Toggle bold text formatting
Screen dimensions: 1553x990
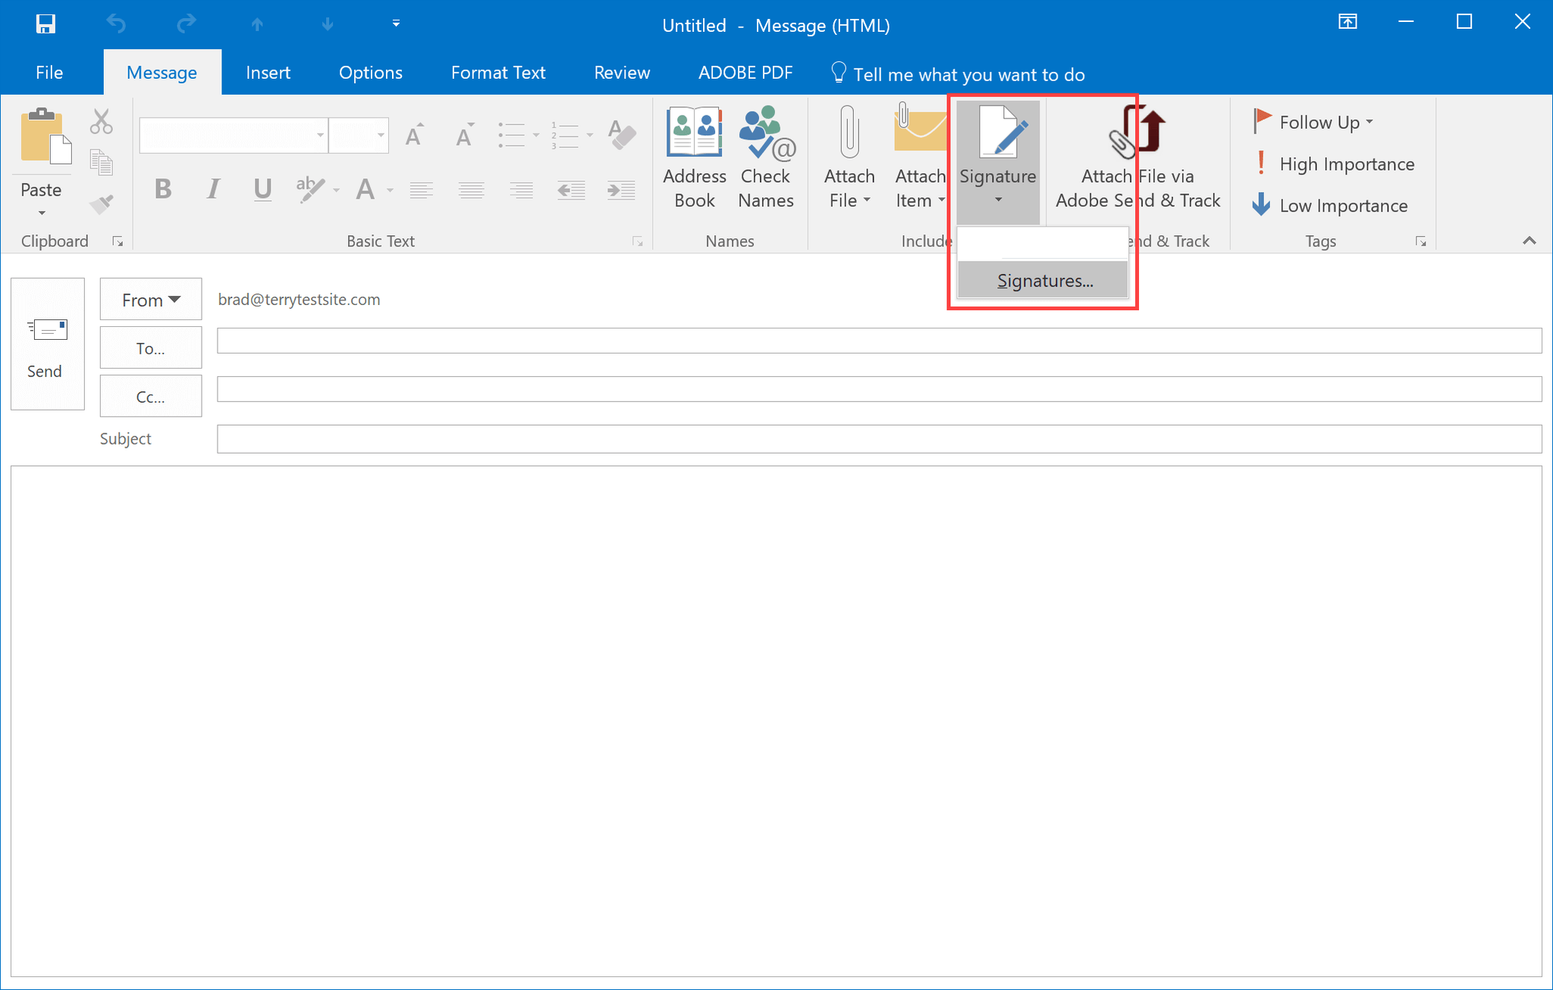click(x=163, y=190)
